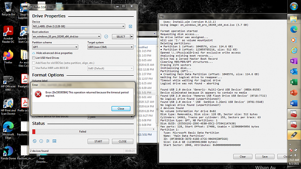Viewport: 301px width, 169px height.
Task: Click elapsed time 00:00:23 in status bar
Action: [x=130, y=151]
